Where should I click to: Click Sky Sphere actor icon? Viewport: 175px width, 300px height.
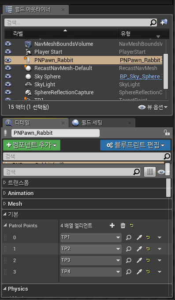pyautogui.click(x=28, y=77)
